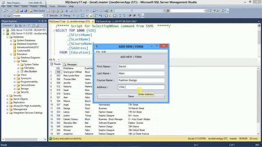Click the Save icon in standard toolbar
262x147 pixels.
point(22,11)
